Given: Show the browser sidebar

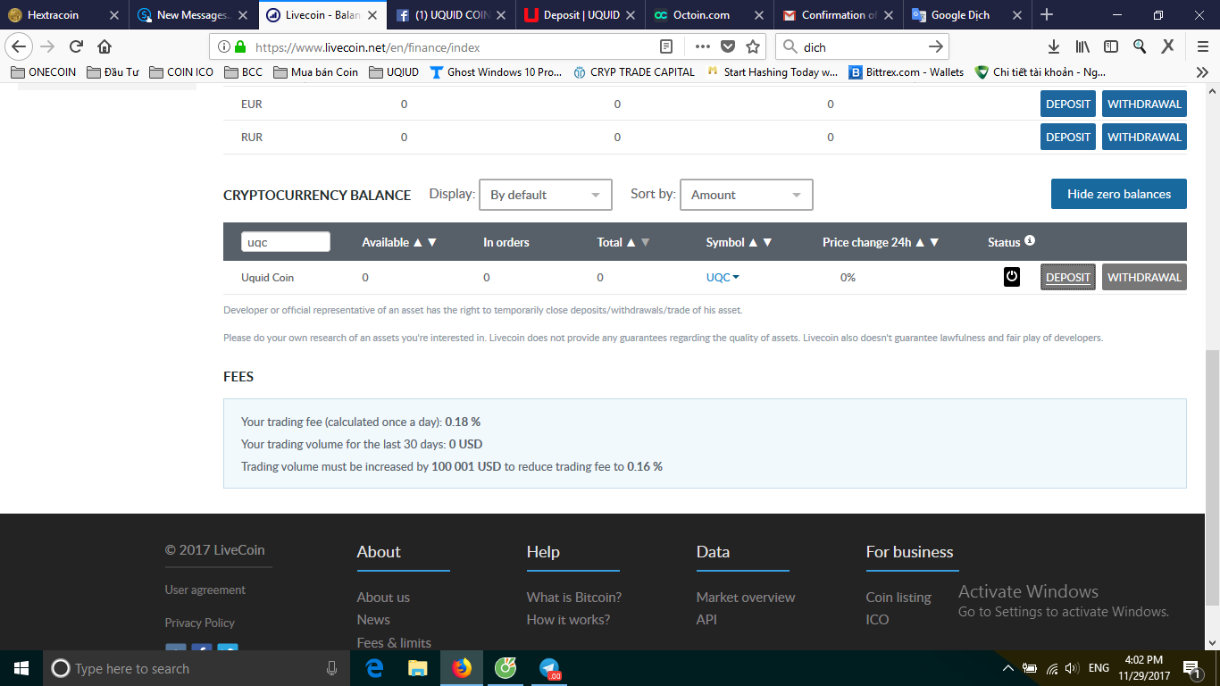Looking at the screenshot, I should (x=1111, y=46).
